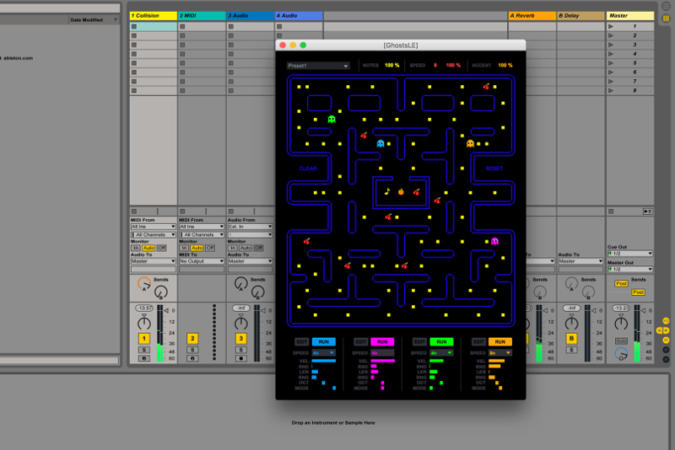Click Master volume value -13.23 field
Viewport: 675px width, 450px height.
[x=620, y=308]
